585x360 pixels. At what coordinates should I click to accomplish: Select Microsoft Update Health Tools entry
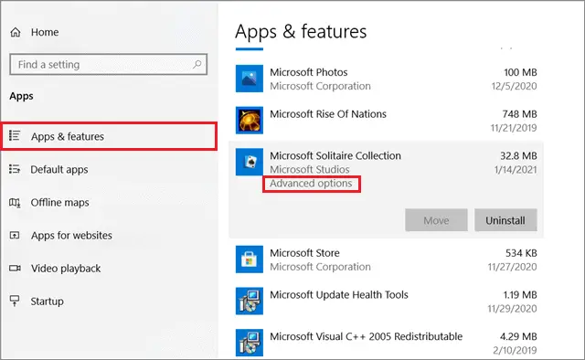point(339,295)
